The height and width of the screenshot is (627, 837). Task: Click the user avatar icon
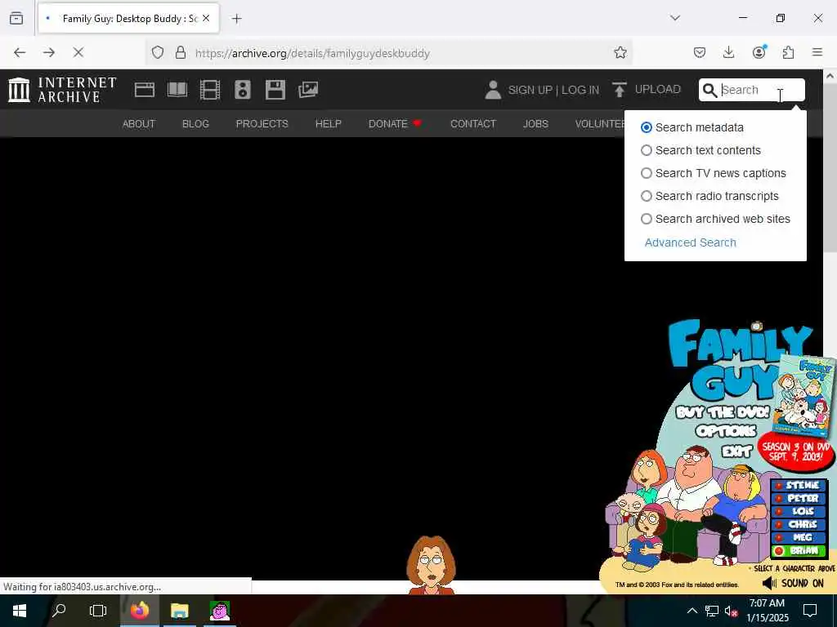click(x=493, y=90)
